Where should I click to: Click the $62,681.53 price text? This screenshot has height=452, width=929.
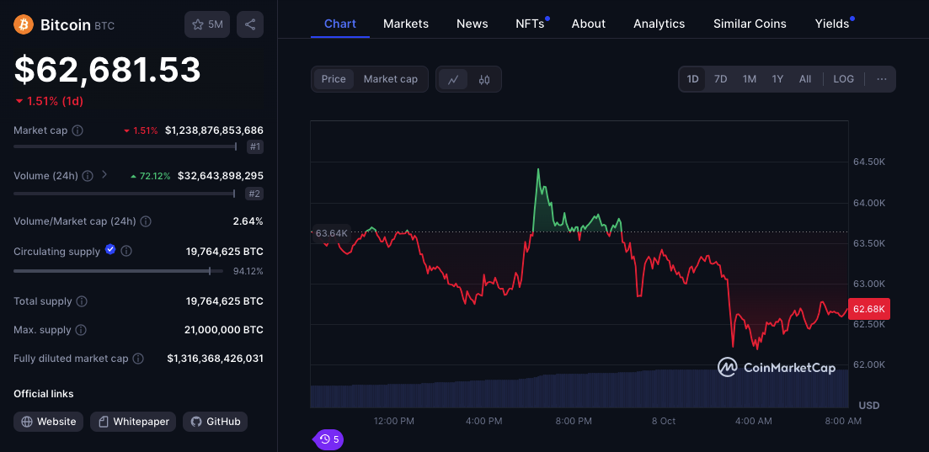(107, 69)
